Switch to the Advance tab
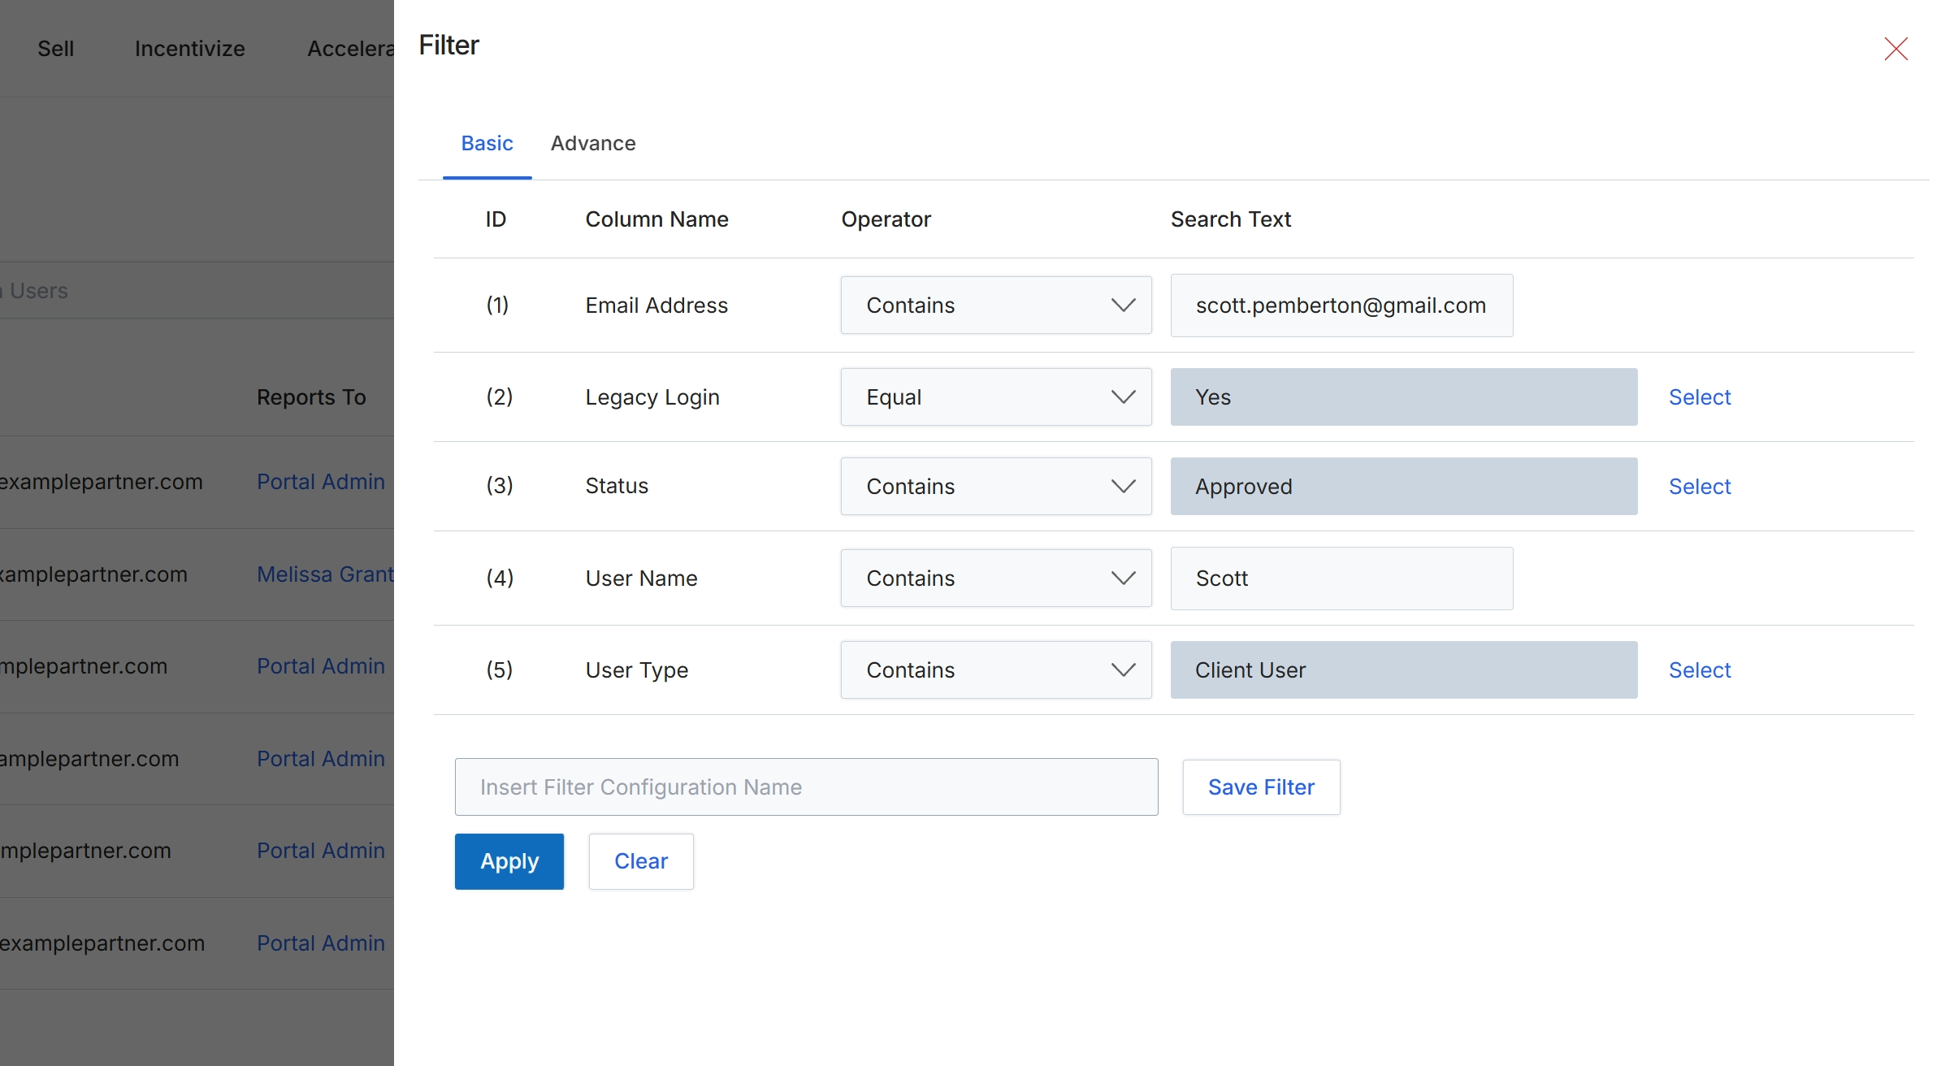Viewport: 1954px width, 1066px height. click(x=593, y=143)
